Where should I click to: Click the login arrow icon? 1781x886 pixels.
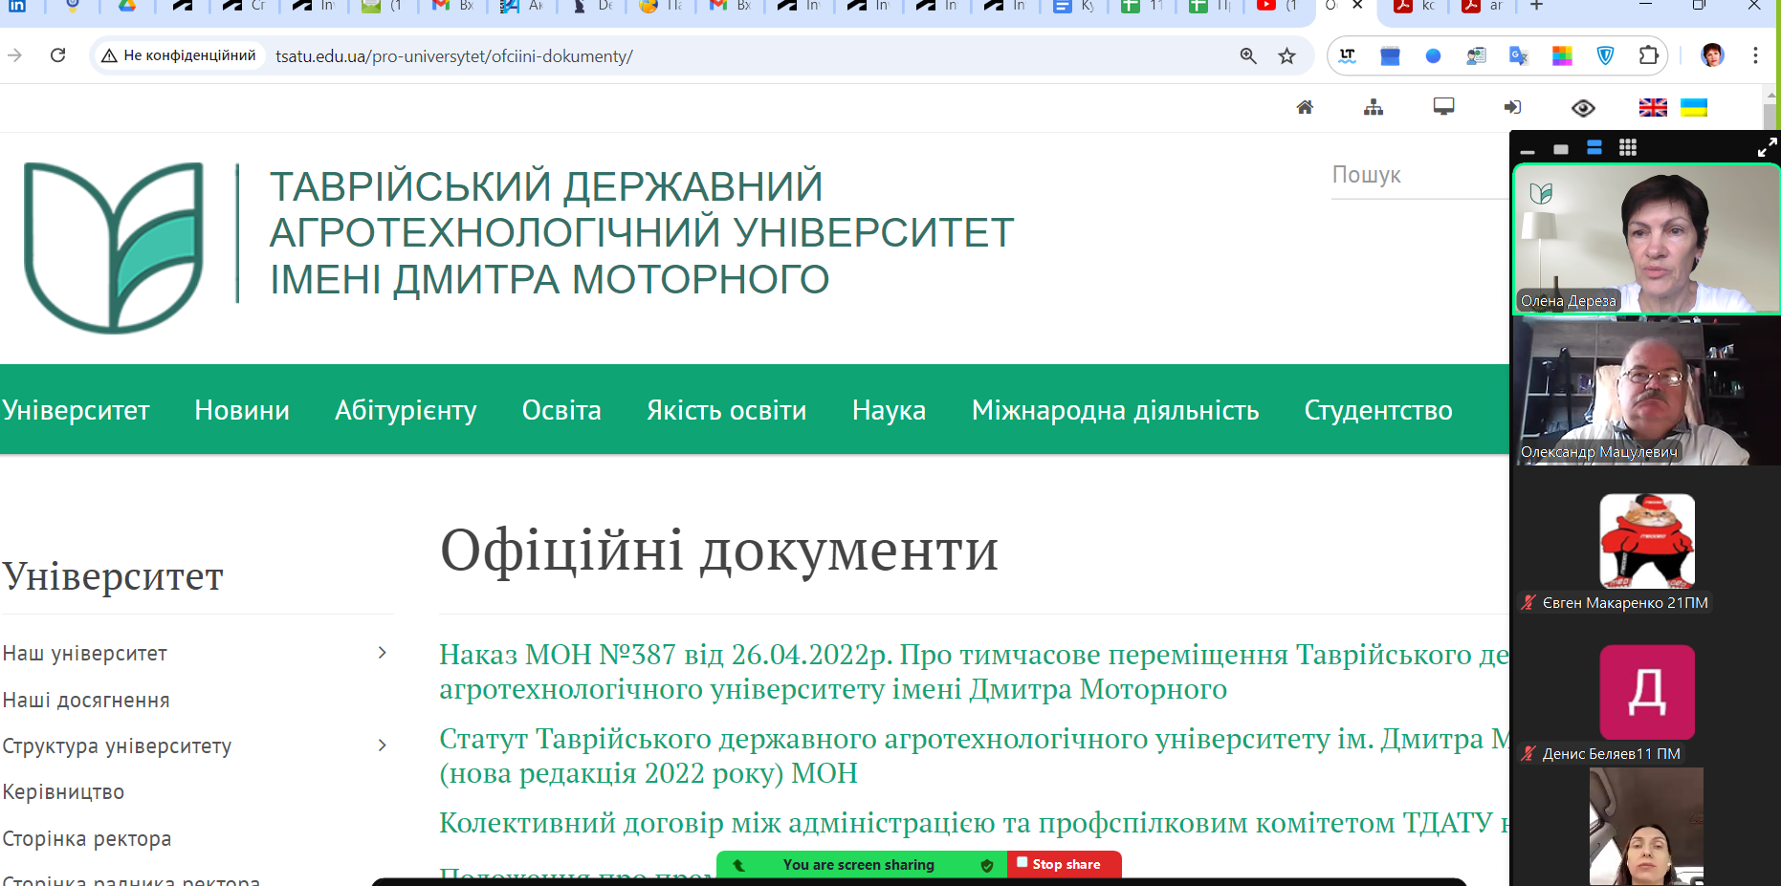click(1512, 107)
